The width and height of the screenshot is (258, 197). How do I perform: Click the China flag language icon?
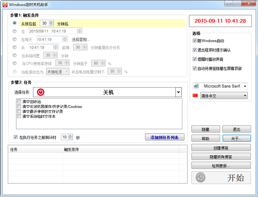[195, 96]
